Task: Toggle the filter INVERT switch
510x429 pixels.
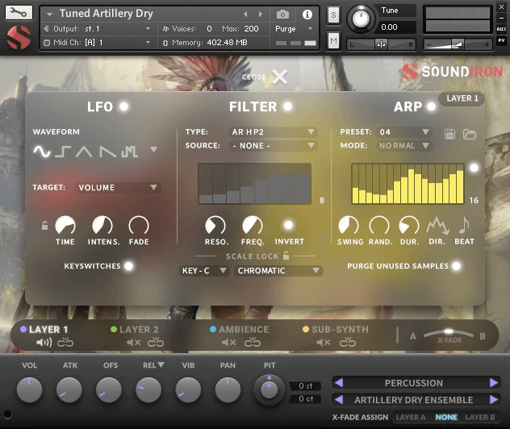Action: (288, 225)
